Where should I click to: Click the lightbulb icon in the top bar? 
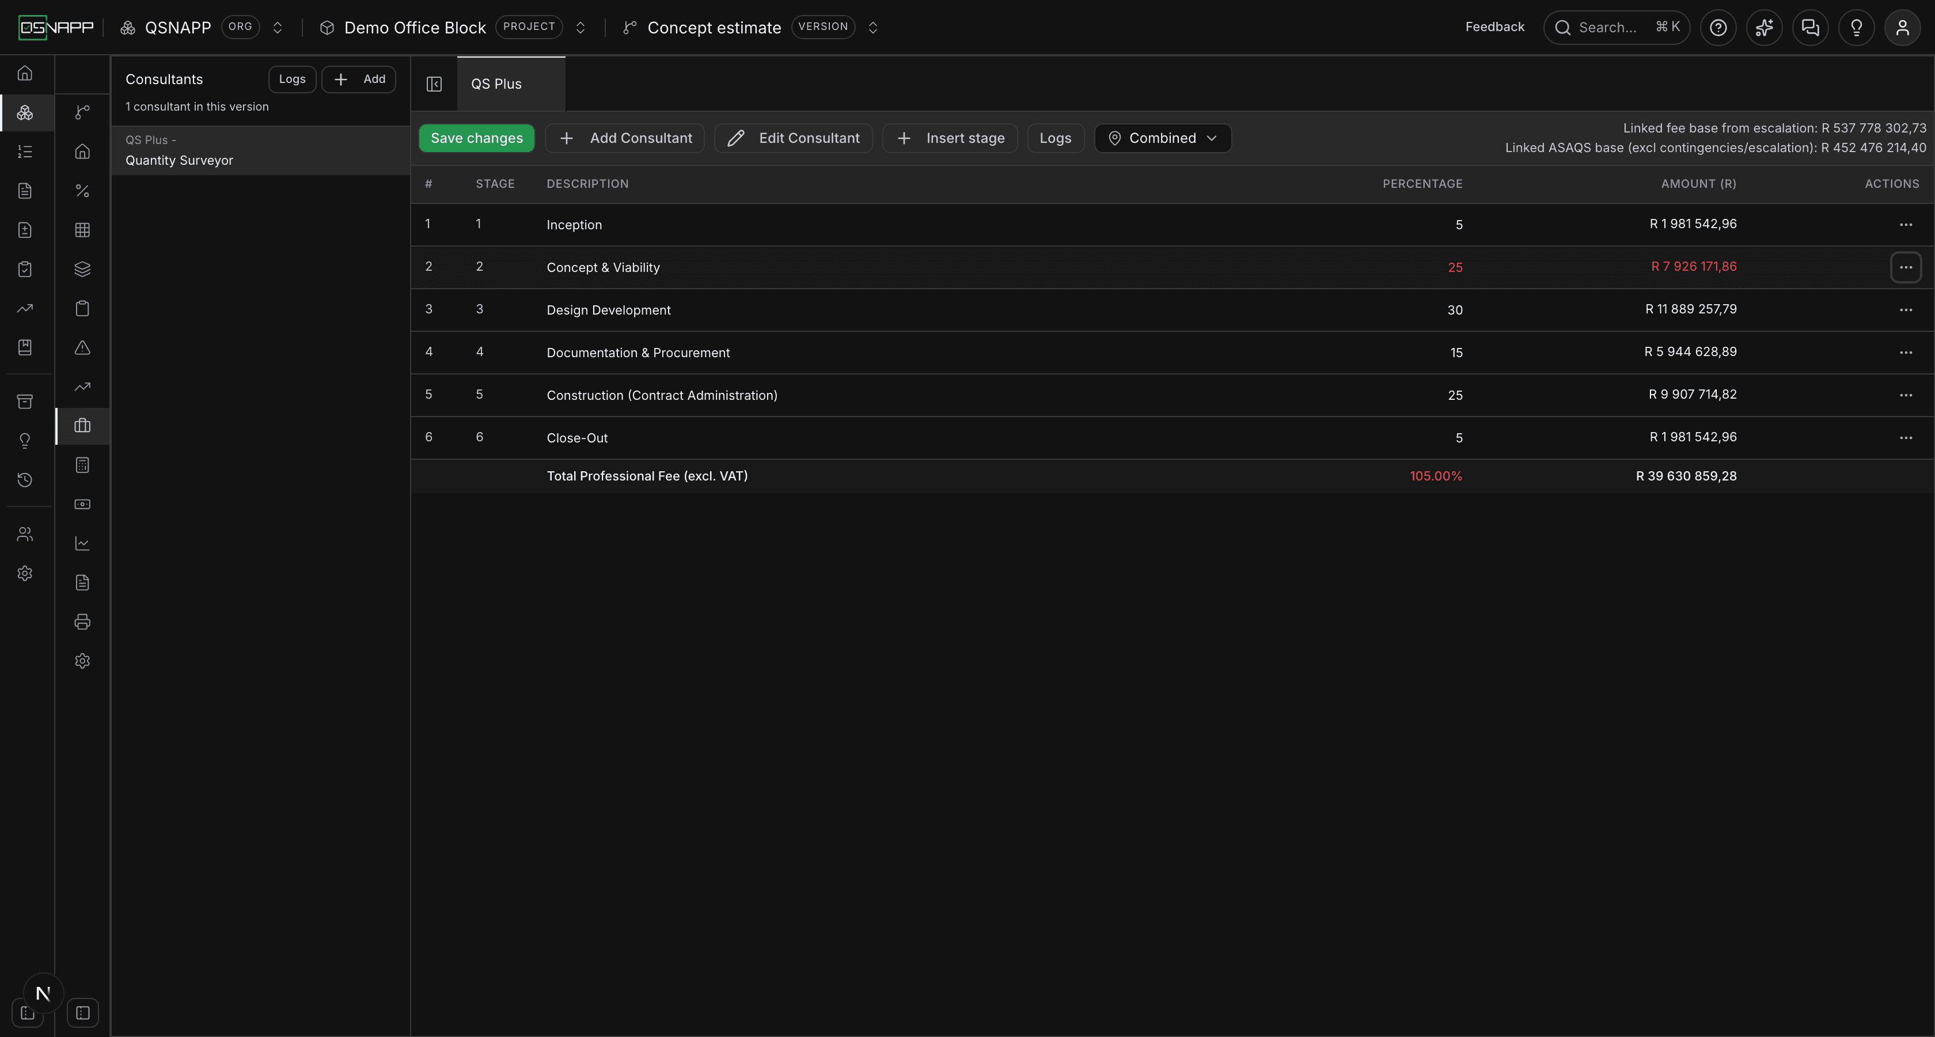pos(1856,28)
